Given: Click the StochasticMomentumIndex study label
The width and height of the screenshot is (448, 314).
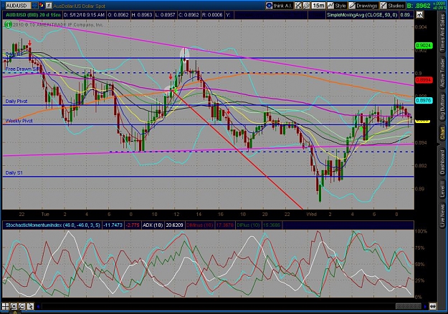Looking at the screenshot, I should click(x=52, y=225).
